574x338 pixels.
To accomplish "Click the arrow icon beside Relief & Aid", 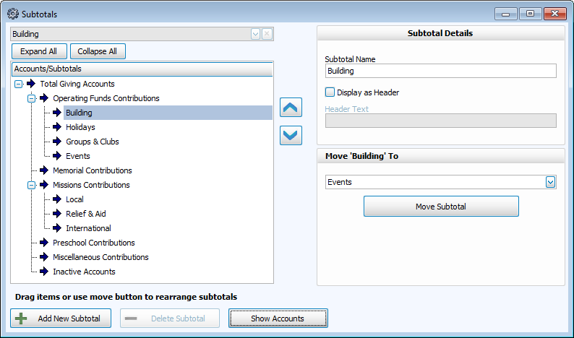I will [57, 214].
